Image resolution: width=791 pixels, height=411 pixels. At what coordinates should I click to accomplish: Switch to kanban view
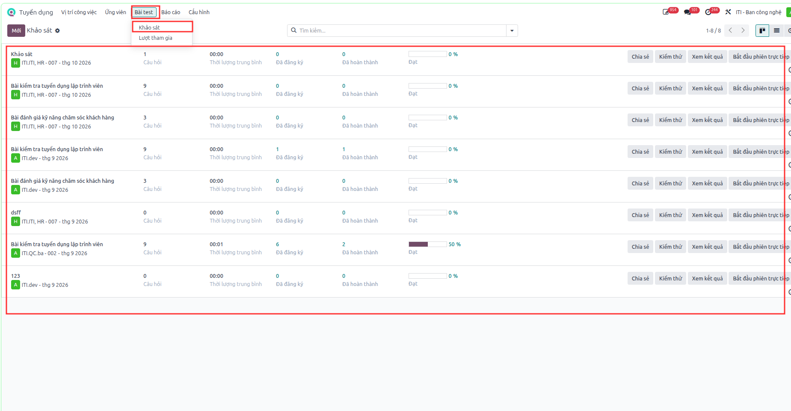click(x=762, y=30)
